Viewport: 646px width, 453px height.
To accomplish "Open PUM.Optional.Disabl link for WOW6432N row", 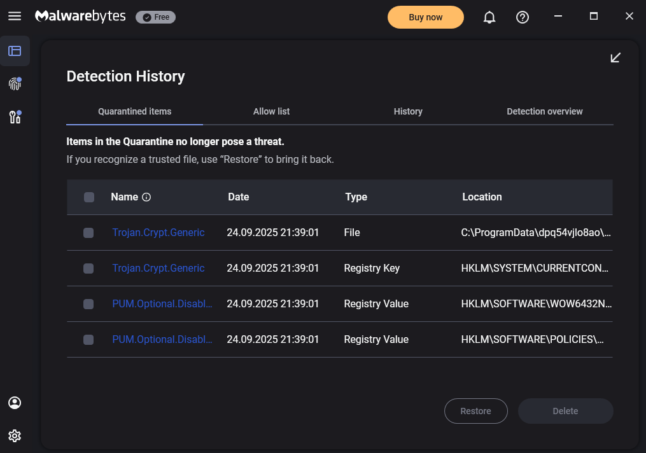I will (162, 304).
